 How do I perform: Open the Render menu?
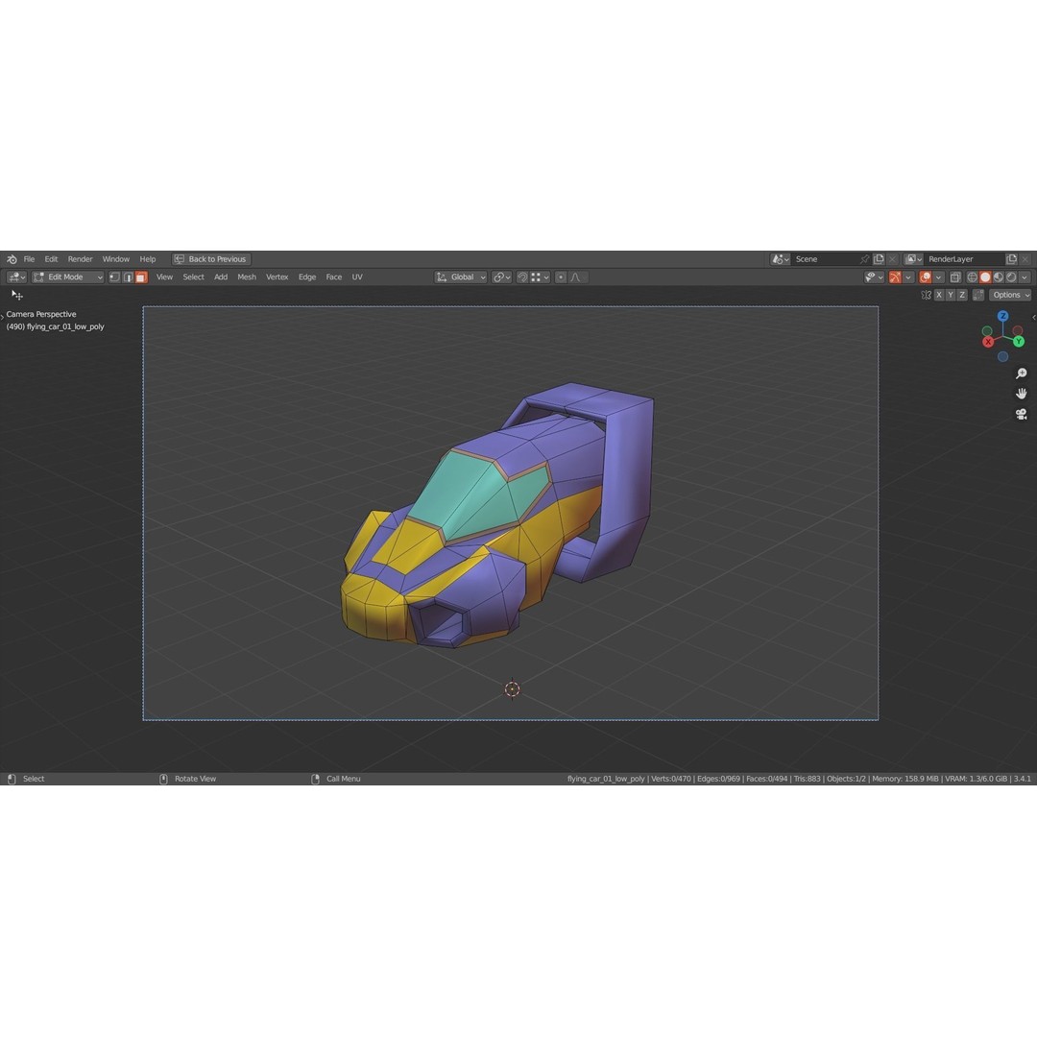pos(80,258)
